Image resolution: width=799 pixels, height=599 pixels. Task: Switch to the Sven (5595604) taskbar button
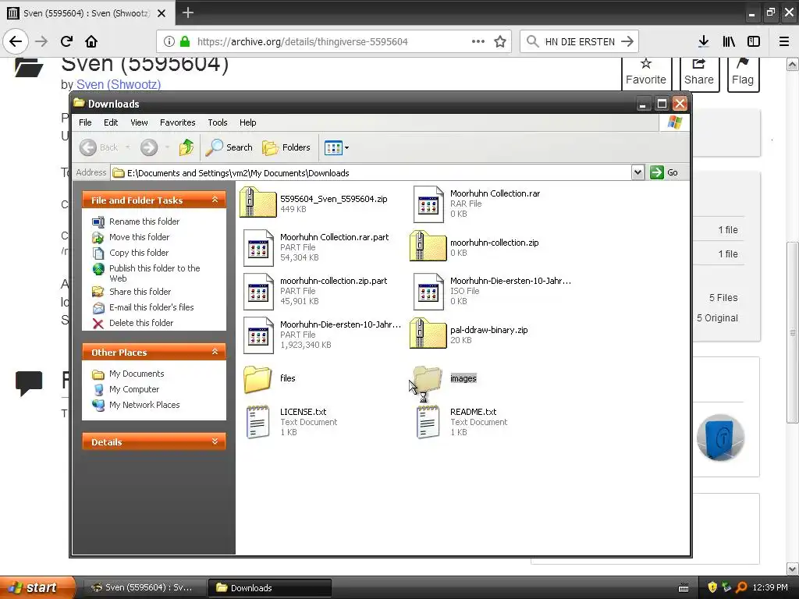[x=144, y=588]
